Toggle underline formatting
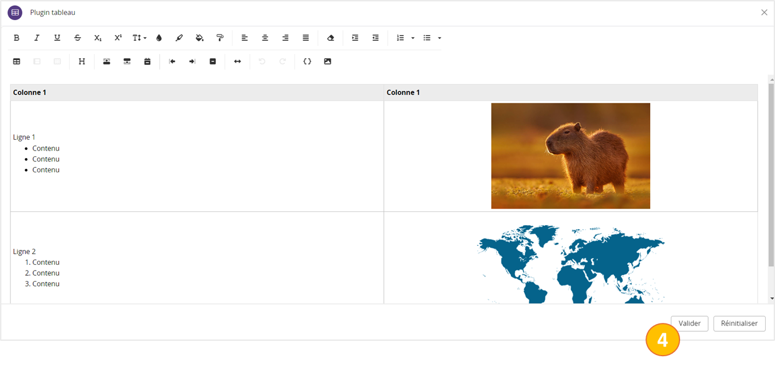The height and width of the screenshot is (366, 775). coord(57,38)
